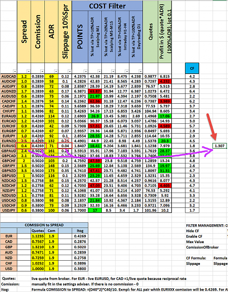Viewport: 228px width, 292px height.
Task: Select the green cell showing 21.84
Action: (x=95, y=200)
